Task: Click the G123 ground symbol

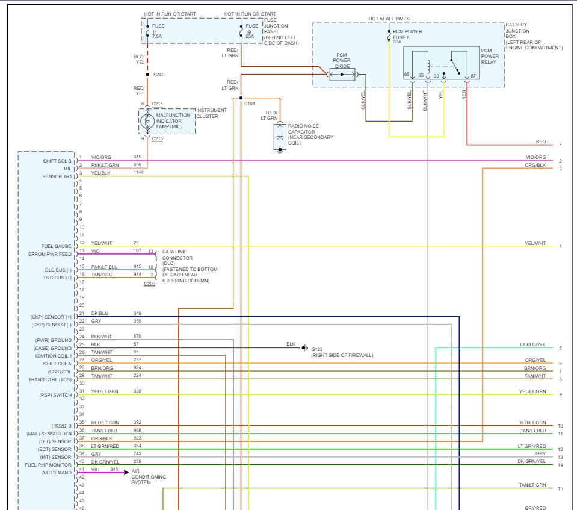Action: point(305,348)
